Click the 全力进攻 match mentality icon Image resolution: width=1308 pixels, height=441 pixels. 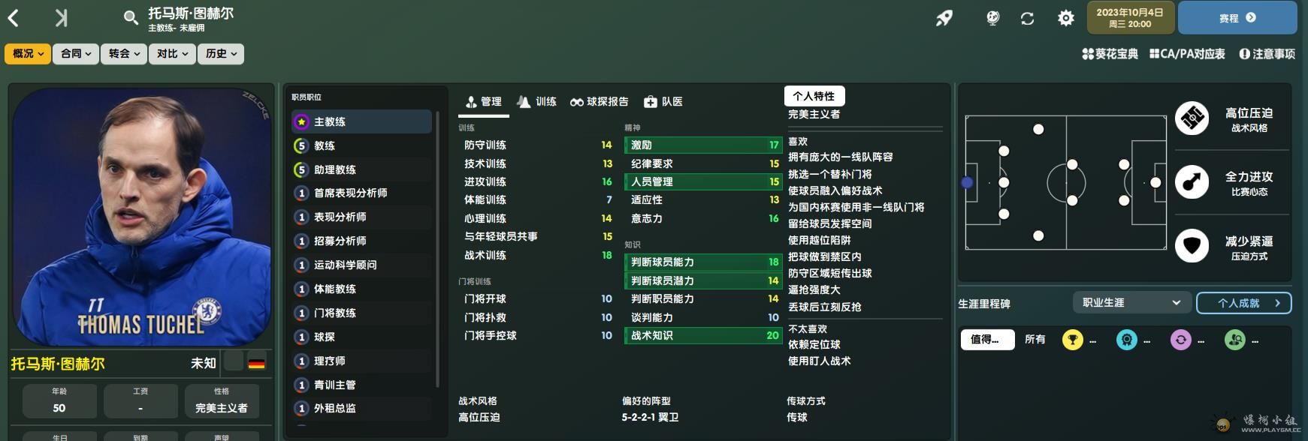tap(1192, 181)
